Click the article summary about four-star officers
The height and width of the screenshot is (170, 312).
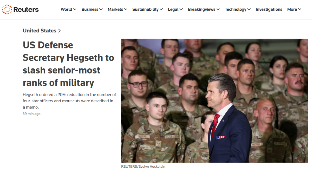coord(69,101)
